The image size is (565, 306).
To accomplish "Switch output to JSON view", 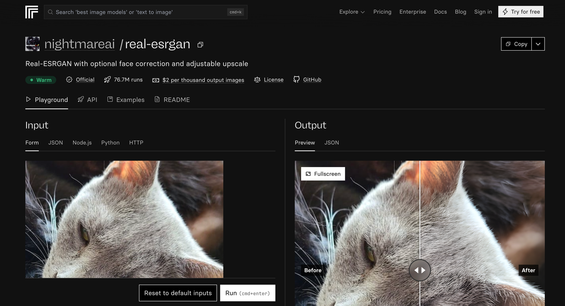I will click(x=331, y=143).
